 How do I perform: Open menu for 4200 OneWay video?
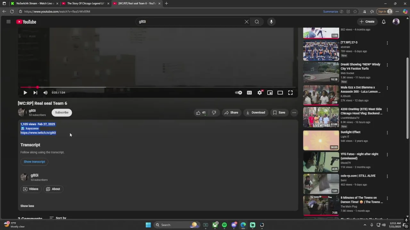point(387,110)
